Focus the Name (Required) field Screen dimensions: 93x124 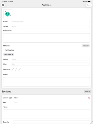tap(50, 22)
